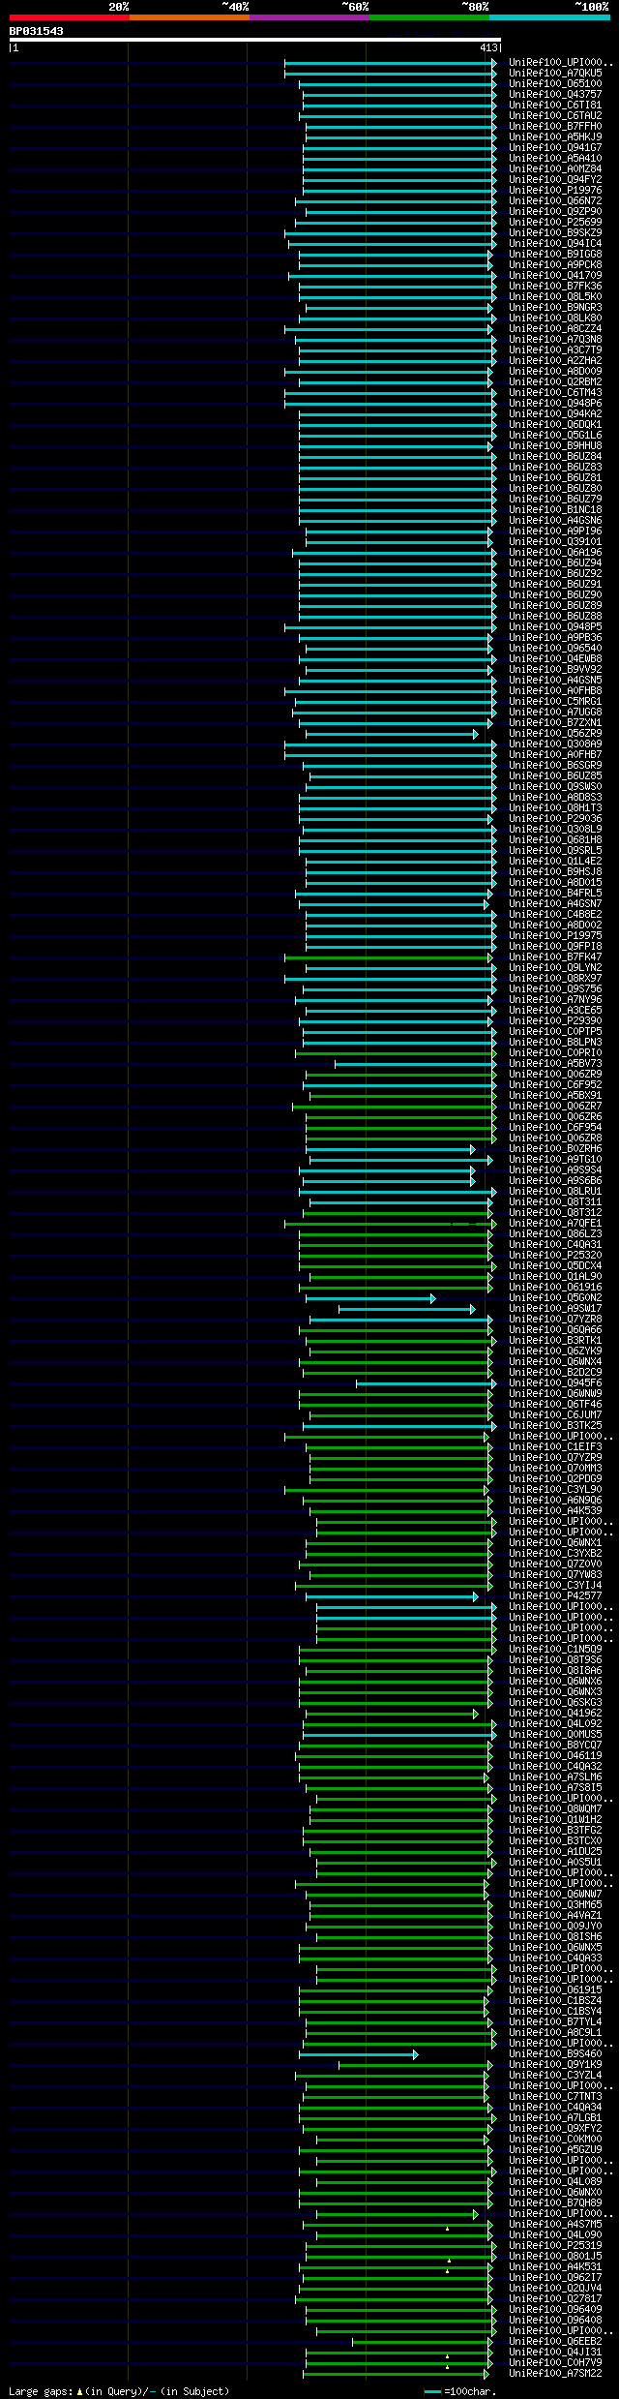Open hit UniRef100_C6TAU2
This screenshot has height=2399, width=619.
click(x=555, y=115)
